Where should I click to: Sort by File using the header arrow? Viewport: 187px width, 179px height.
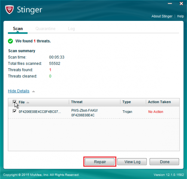point(28,103)
